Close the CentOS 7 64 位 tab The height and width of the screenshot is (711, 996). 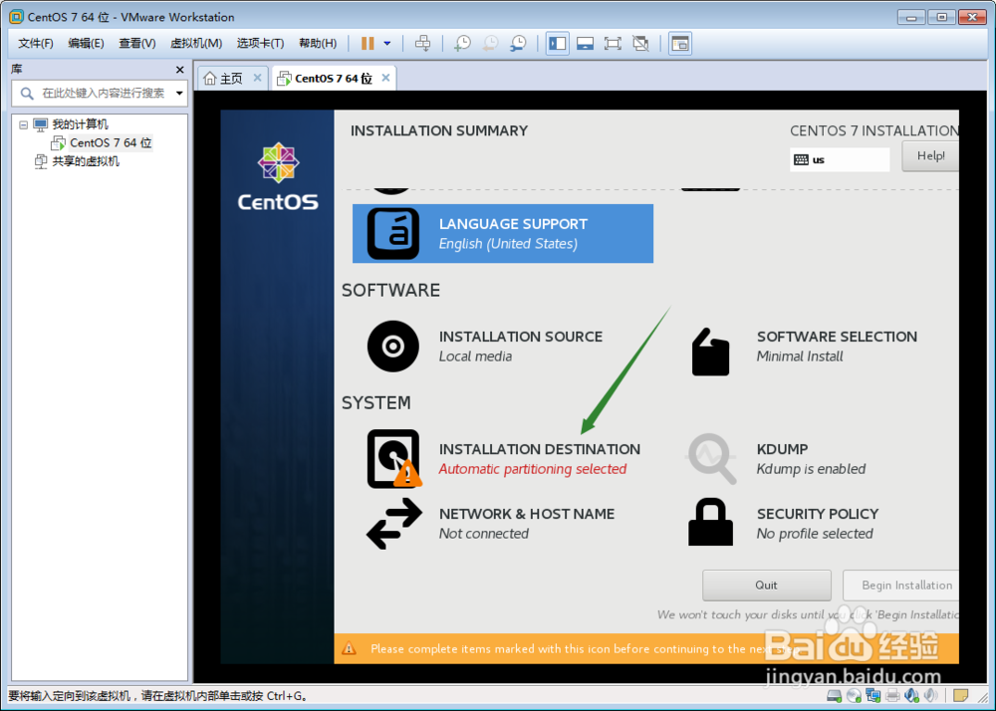[x=385, y=78]
